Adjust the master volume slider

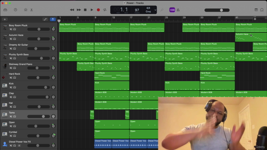[217, 10]
